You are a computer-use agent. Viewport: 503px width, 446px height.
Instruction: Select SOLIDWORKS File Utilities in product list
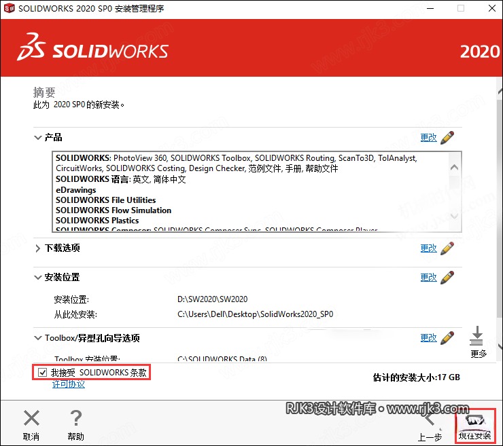(x=105, y=200)
